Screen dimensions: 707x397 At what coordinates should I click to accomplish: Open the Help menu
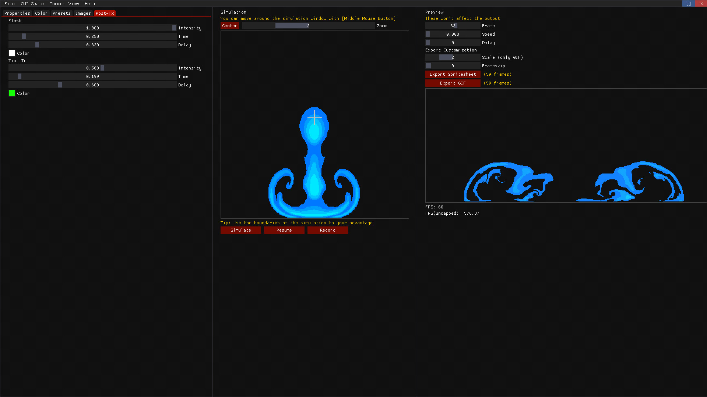(89, 4)
